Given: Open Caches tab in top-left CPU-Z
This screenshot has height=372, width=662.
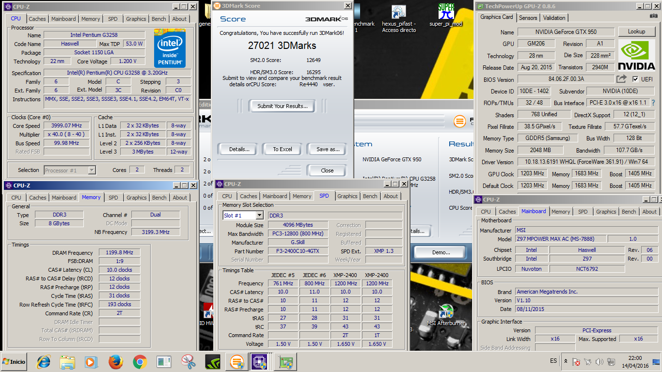Looking at the screenshot, I should [x=37, y=19].
